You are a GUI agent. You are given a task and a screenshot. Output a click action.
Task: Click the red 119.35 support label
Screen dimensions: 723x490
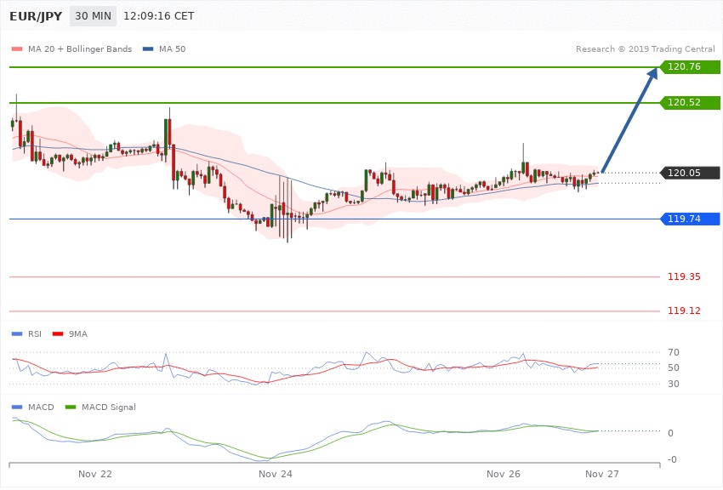click(684, 277)
